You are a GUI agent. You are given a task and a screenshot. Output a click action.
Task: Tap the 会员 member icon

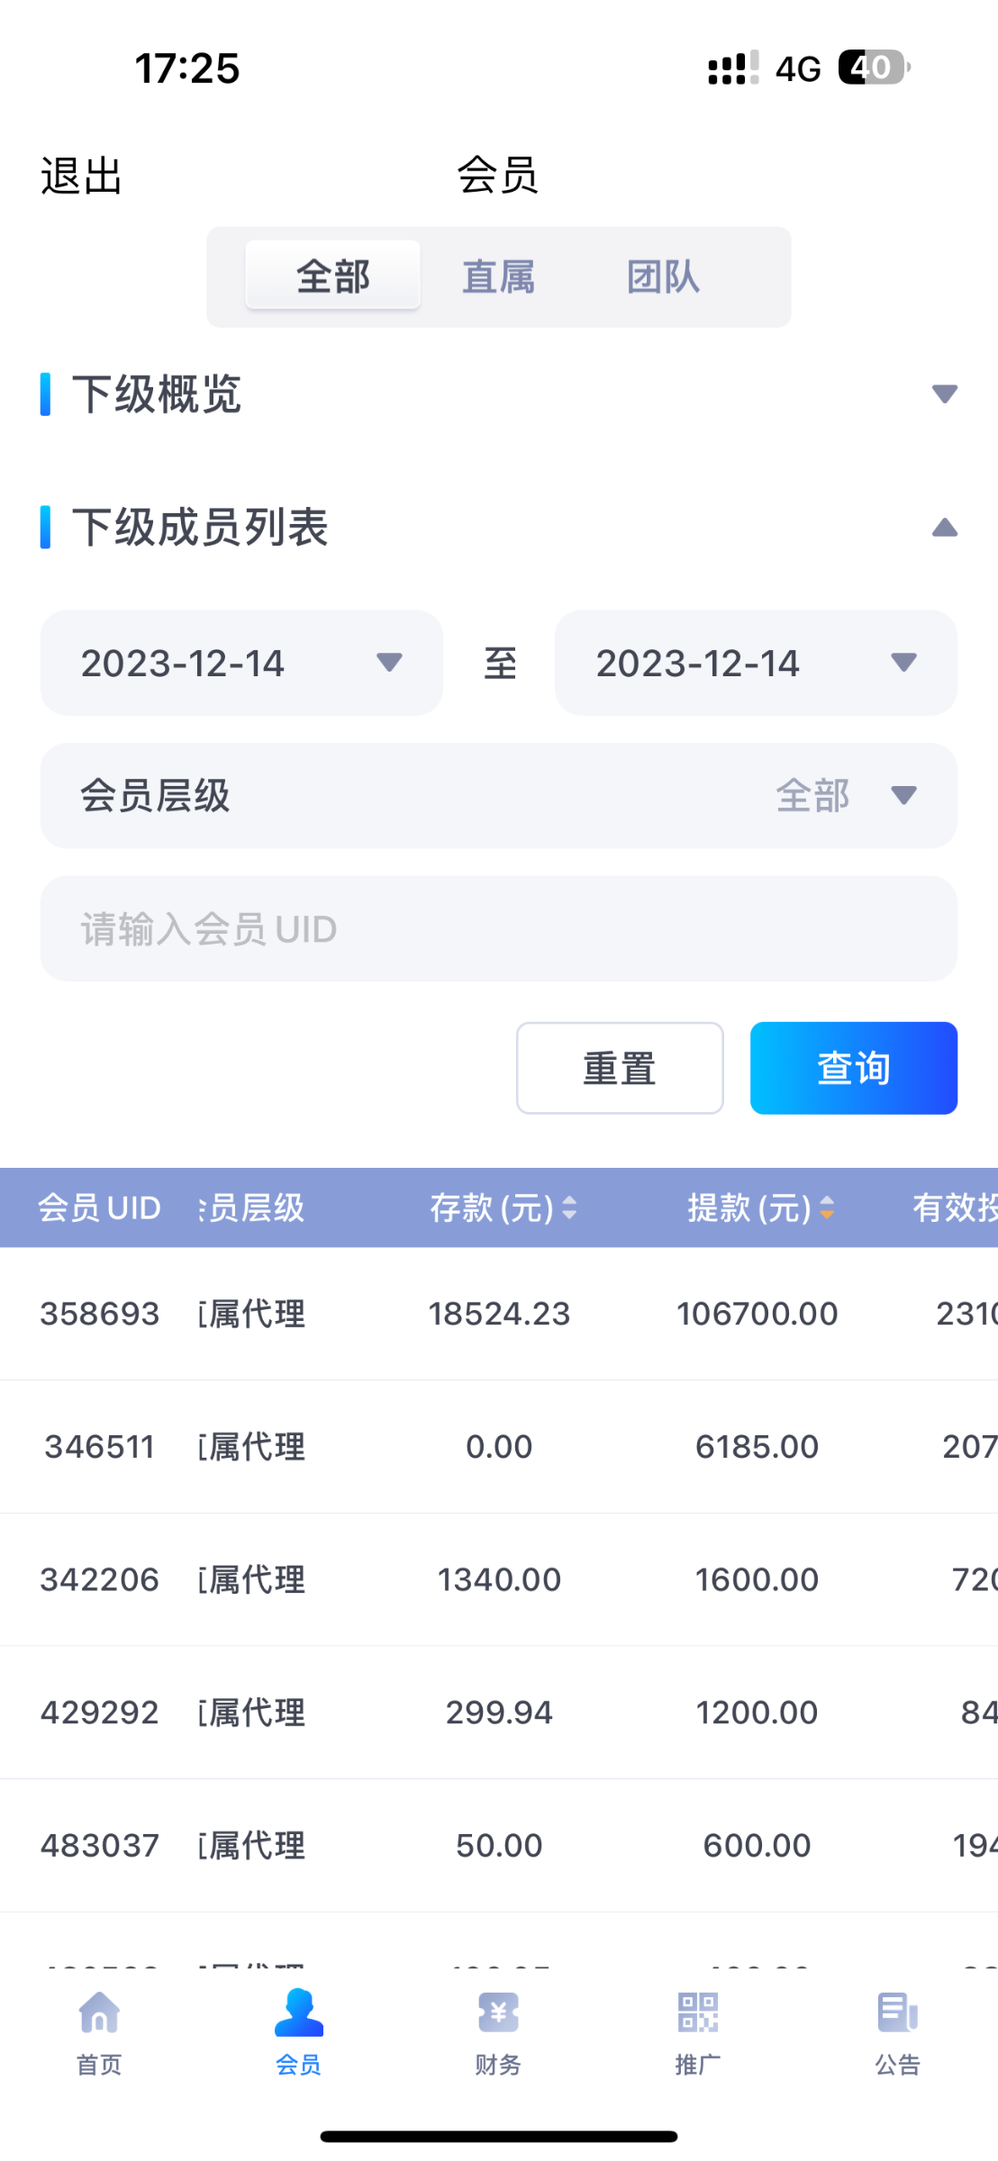click(x=298, y=2013)
